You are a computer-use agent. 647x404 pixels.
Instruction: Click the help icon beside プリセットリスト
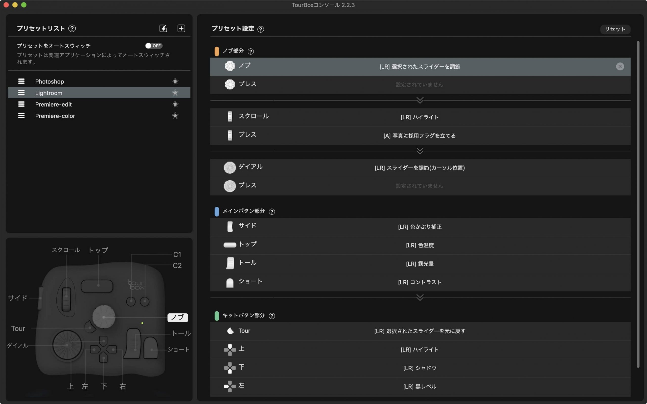[72, 28]
